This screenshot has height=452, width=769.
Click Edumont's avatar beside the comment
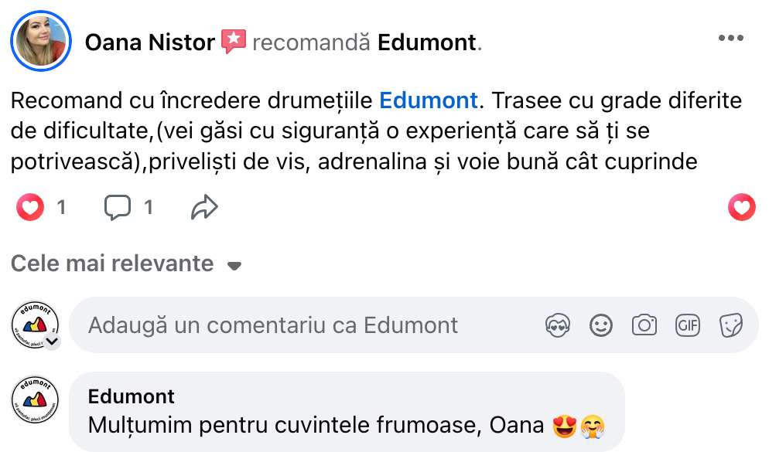coord(36,403)
